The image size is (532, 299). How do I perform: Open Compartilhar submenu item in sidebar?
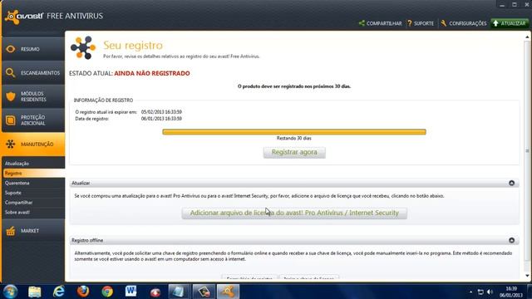coord(18,203)
